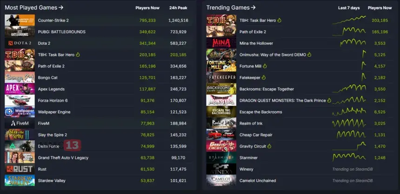Open Realm of Ink title link

pos(251,123)
